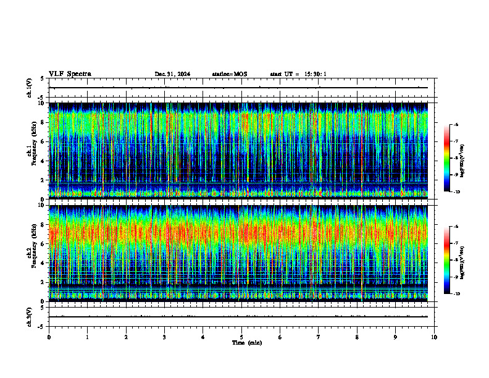Screen dimensions: 489x378
Task: Click the ch.1 voltage waveform trace
Action: (238, 88)
